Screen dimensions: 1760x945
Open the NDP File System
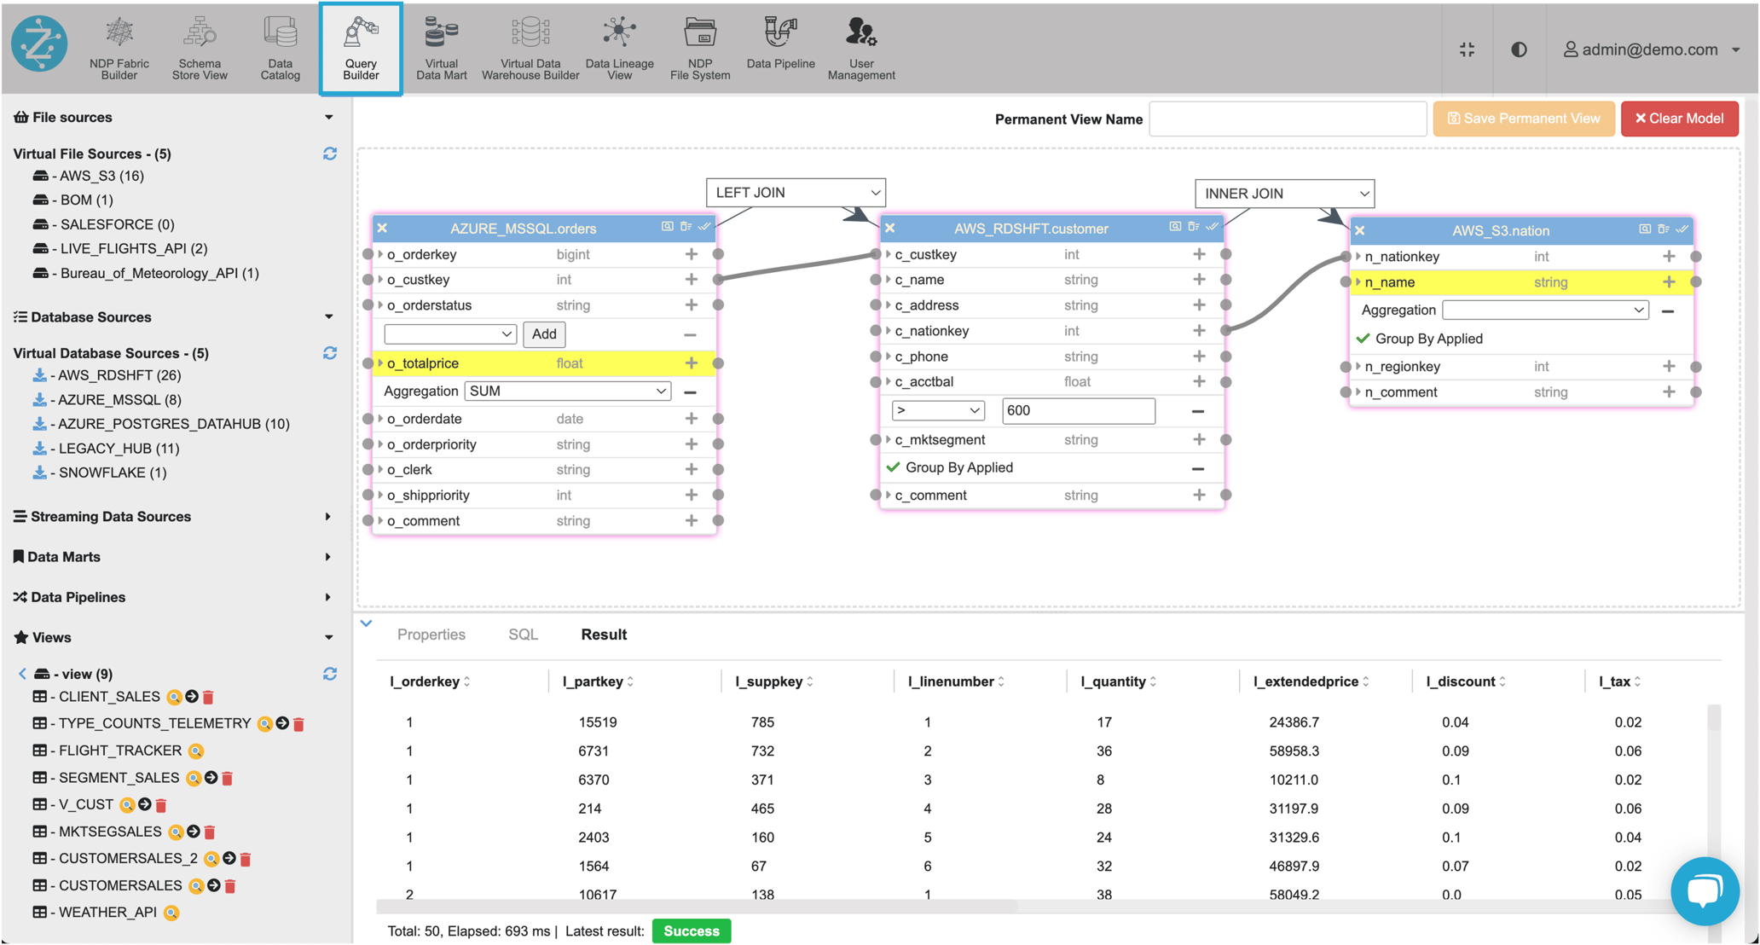(699, 48)
